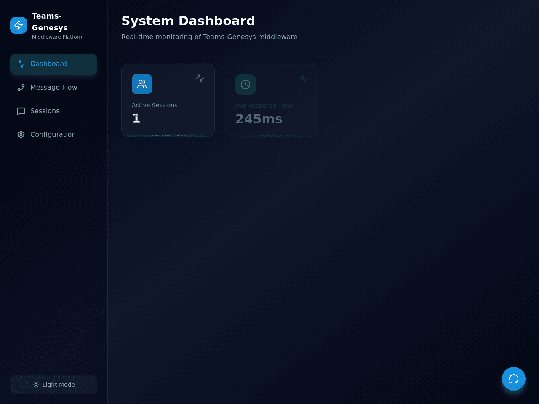Toggle Light Mode theme
The width and height of the screenshot is (539, 404).
tap(54, 385)
